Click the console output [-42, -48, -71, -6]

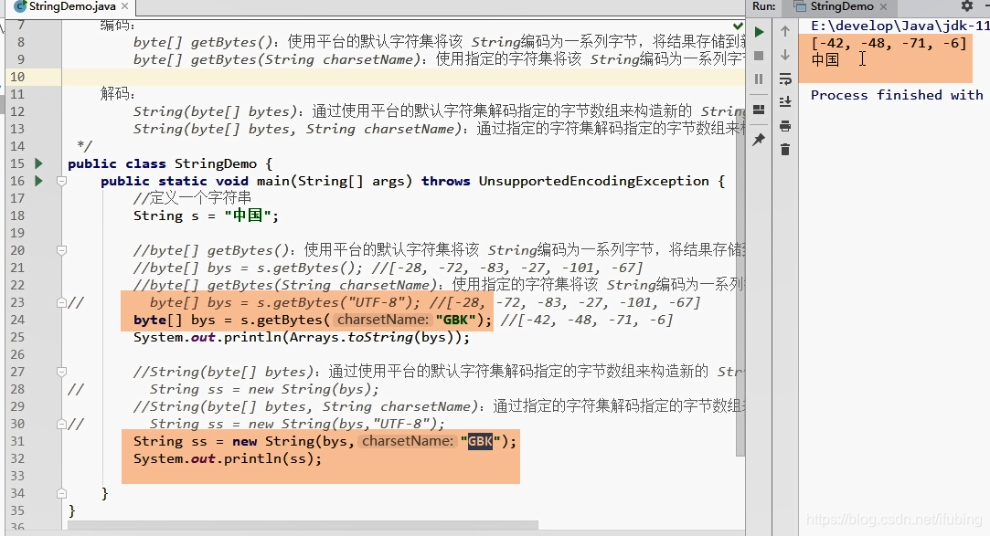coord(889,44)
